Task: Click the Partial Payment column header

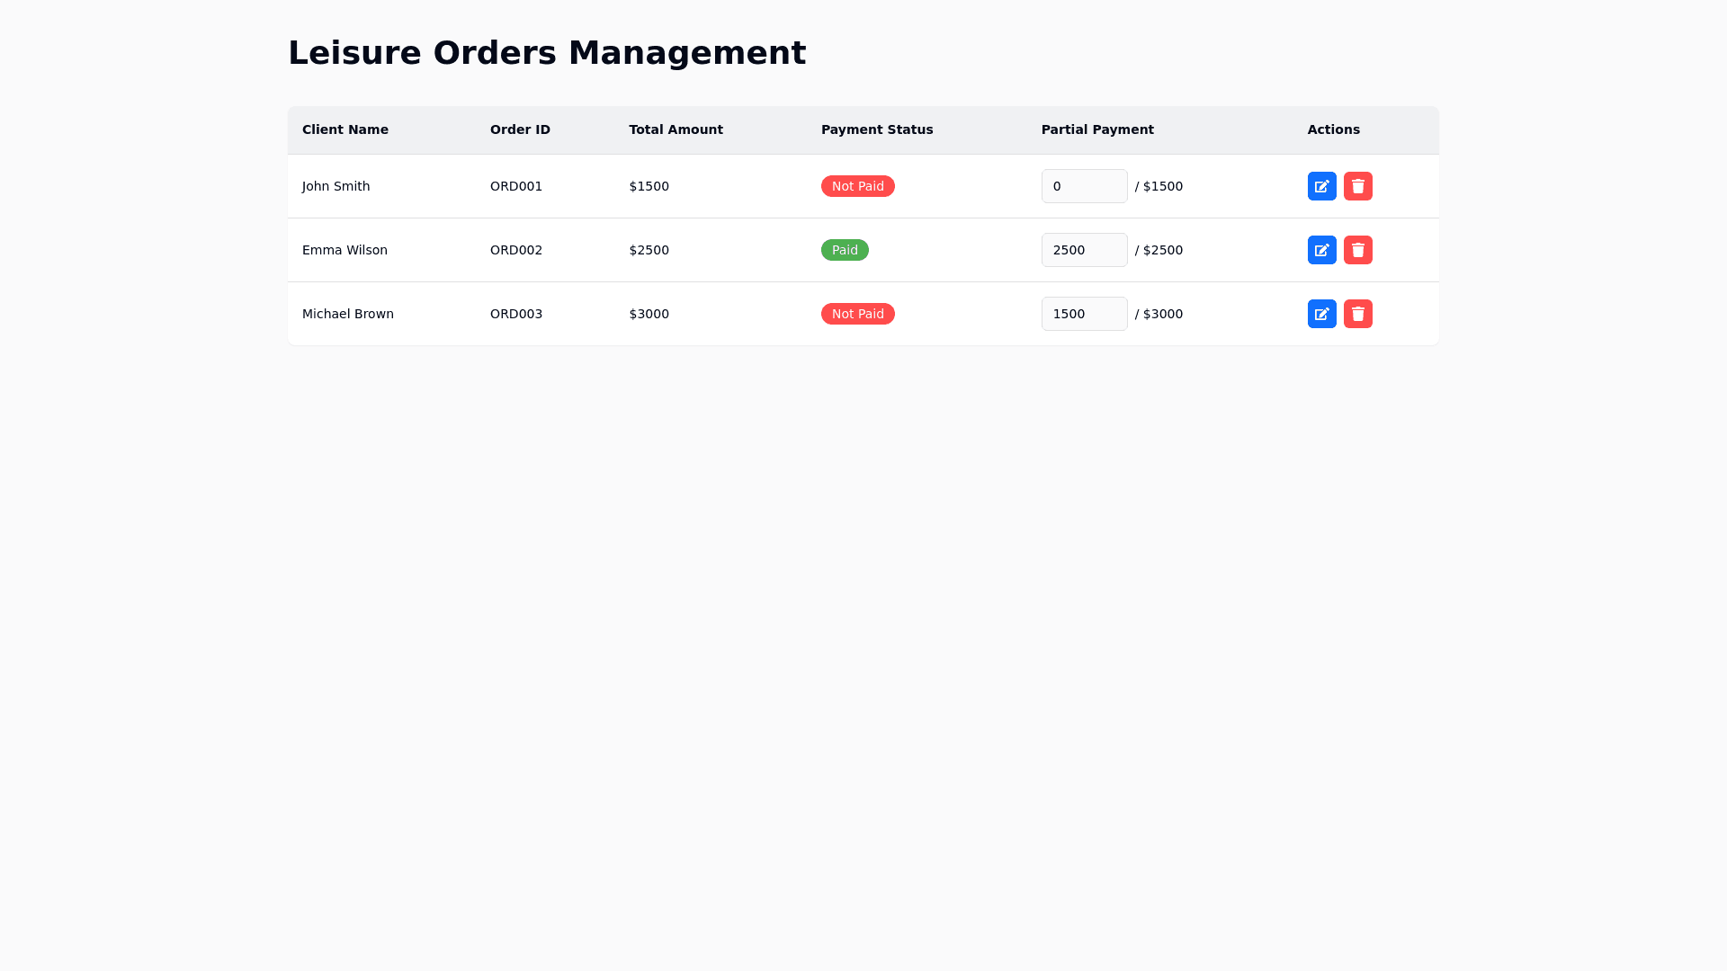Action: coord(1097,129)
